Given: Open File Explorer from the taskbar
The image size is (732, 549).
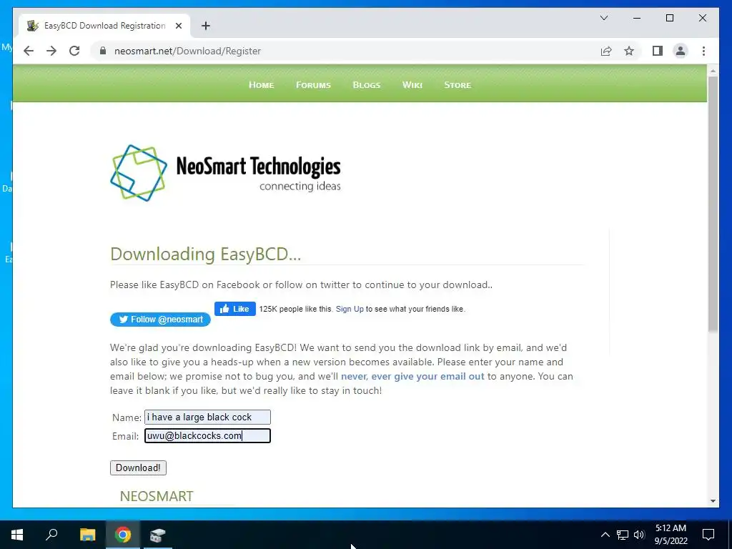Looking at the screenshot, I should pyautogui.click(x=87, y=535).
